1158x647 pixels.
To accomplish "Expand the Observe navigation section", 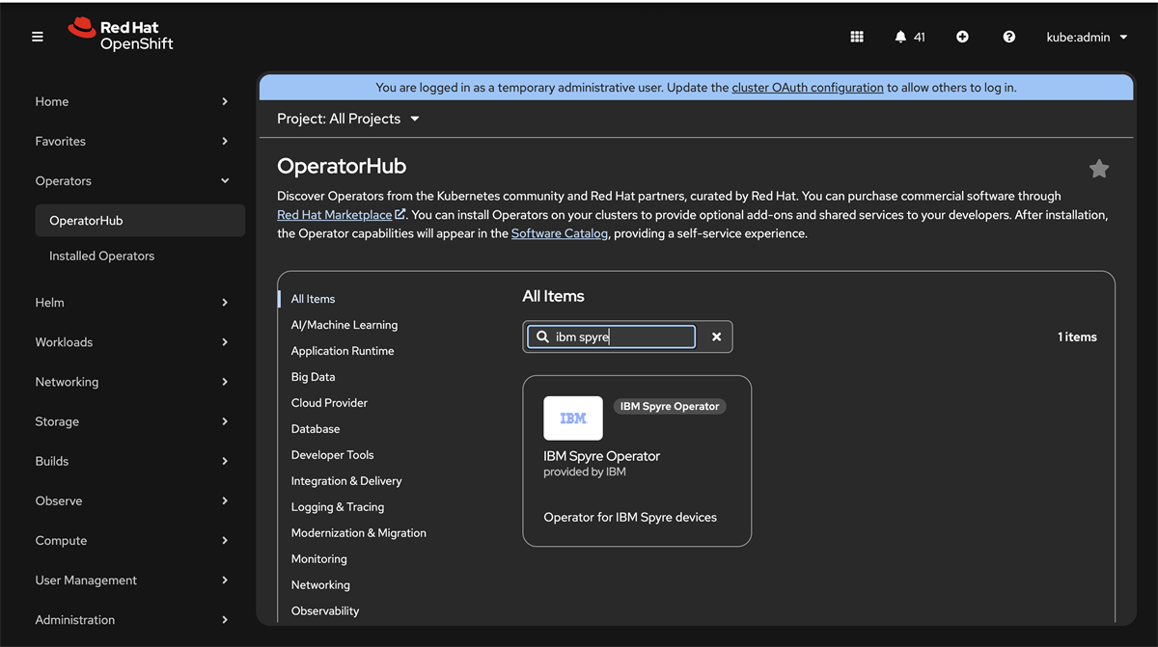I will click(132, 500).
